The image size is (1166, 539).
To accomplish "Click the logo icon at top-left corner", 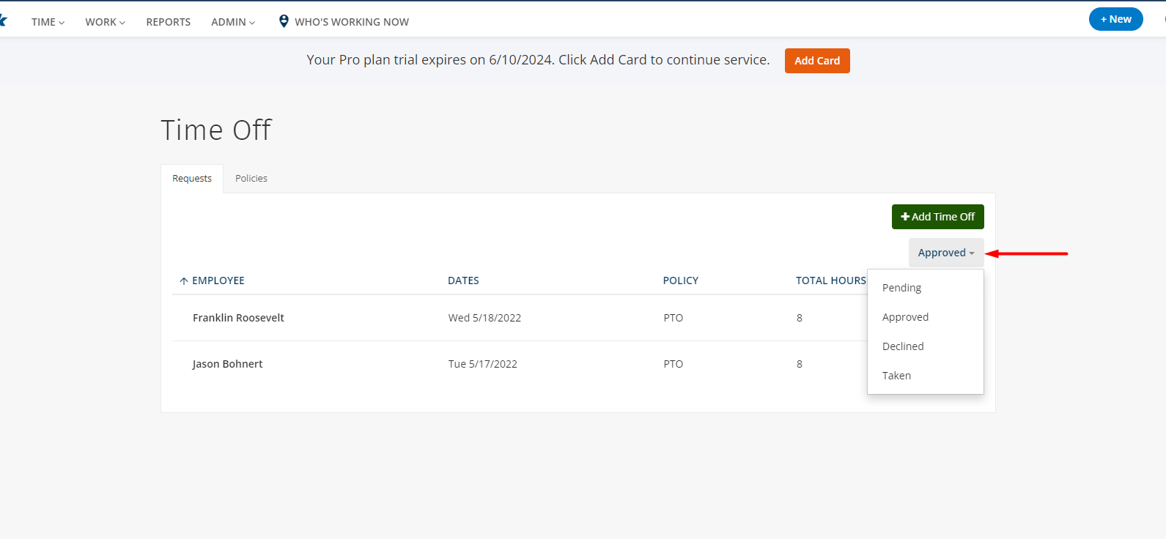I will (3, 20).
